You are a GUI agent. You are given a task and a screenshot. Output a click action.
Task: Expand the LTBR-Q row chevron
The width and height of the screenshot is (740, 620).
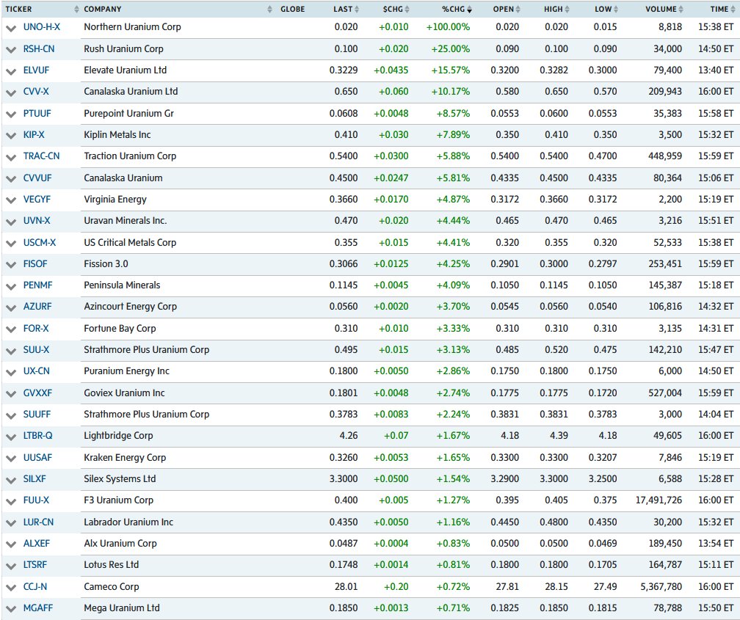tap(11, 437)
